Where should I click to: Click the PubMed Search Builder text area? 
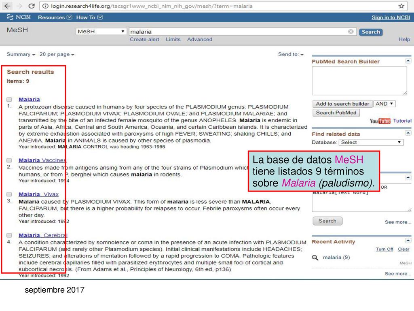[359, 81]
